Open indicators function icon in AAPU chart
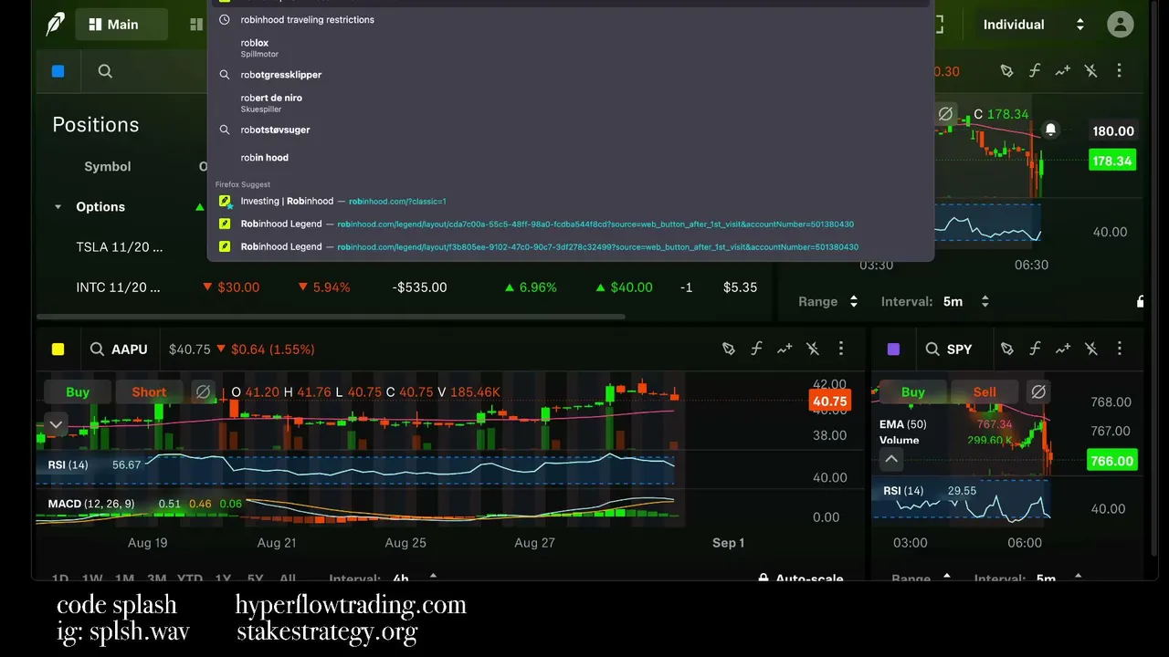This screenshot has width=1169, height=657. pyautogui.click(x=756, y=349)
